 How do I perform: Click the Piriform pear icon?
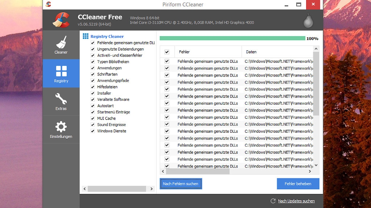pyautogui.click(x=308, y=21)
